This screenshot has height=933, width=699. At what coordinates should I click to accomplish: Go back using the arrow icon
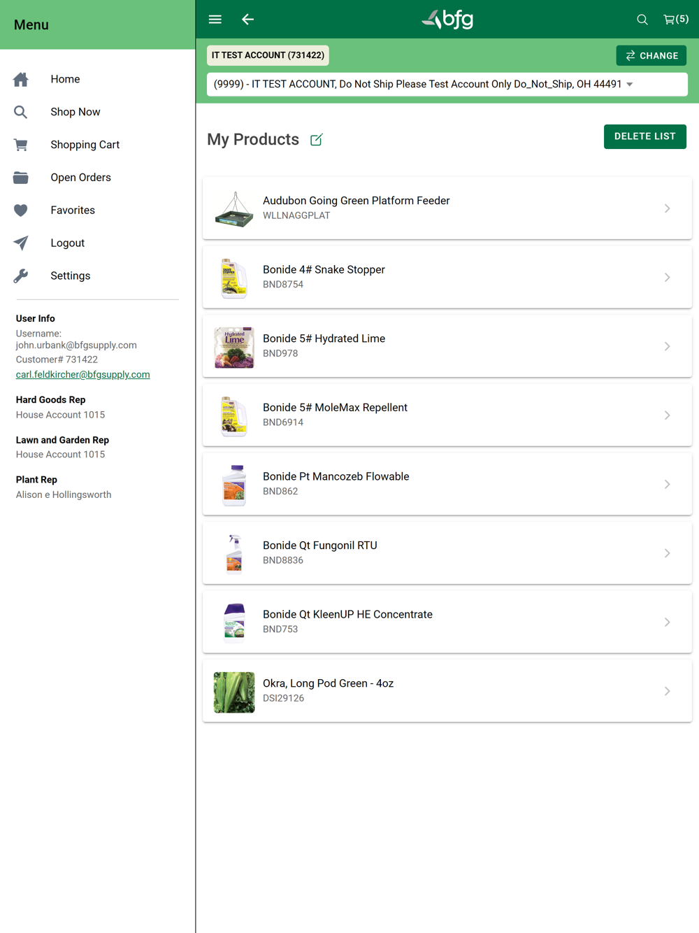[x=247, y=20]
